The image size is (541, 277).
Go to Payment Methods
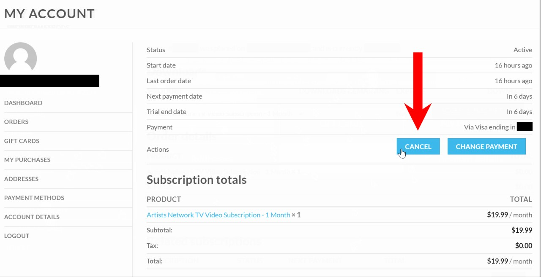click(x=34, y=198)
